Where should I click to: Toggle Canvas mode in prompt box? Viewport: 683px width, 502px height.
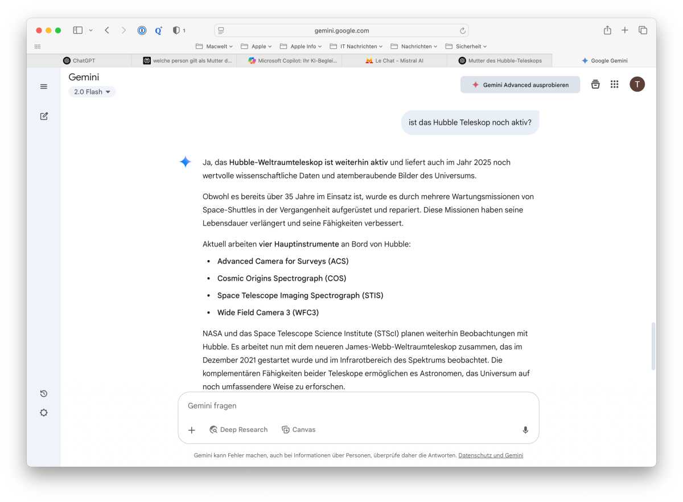click(299, 430)
